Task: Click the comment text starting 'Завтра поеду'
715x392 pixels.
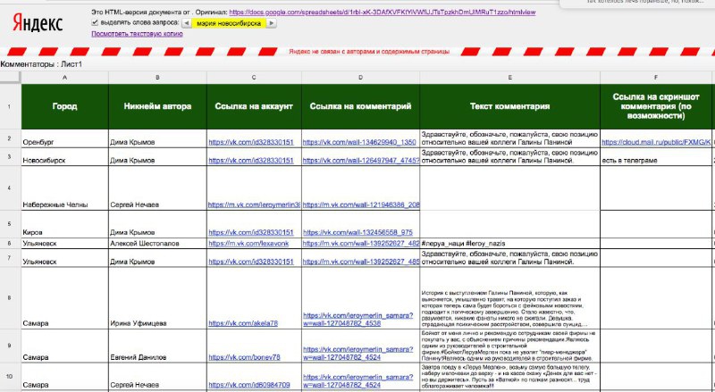Action: click(x=509, y=376)
